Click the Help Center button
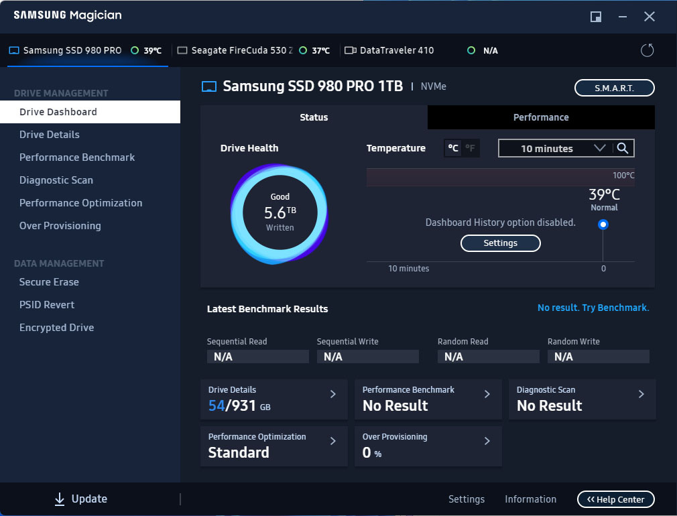This screenshot has width=677, height=516. 616,500
